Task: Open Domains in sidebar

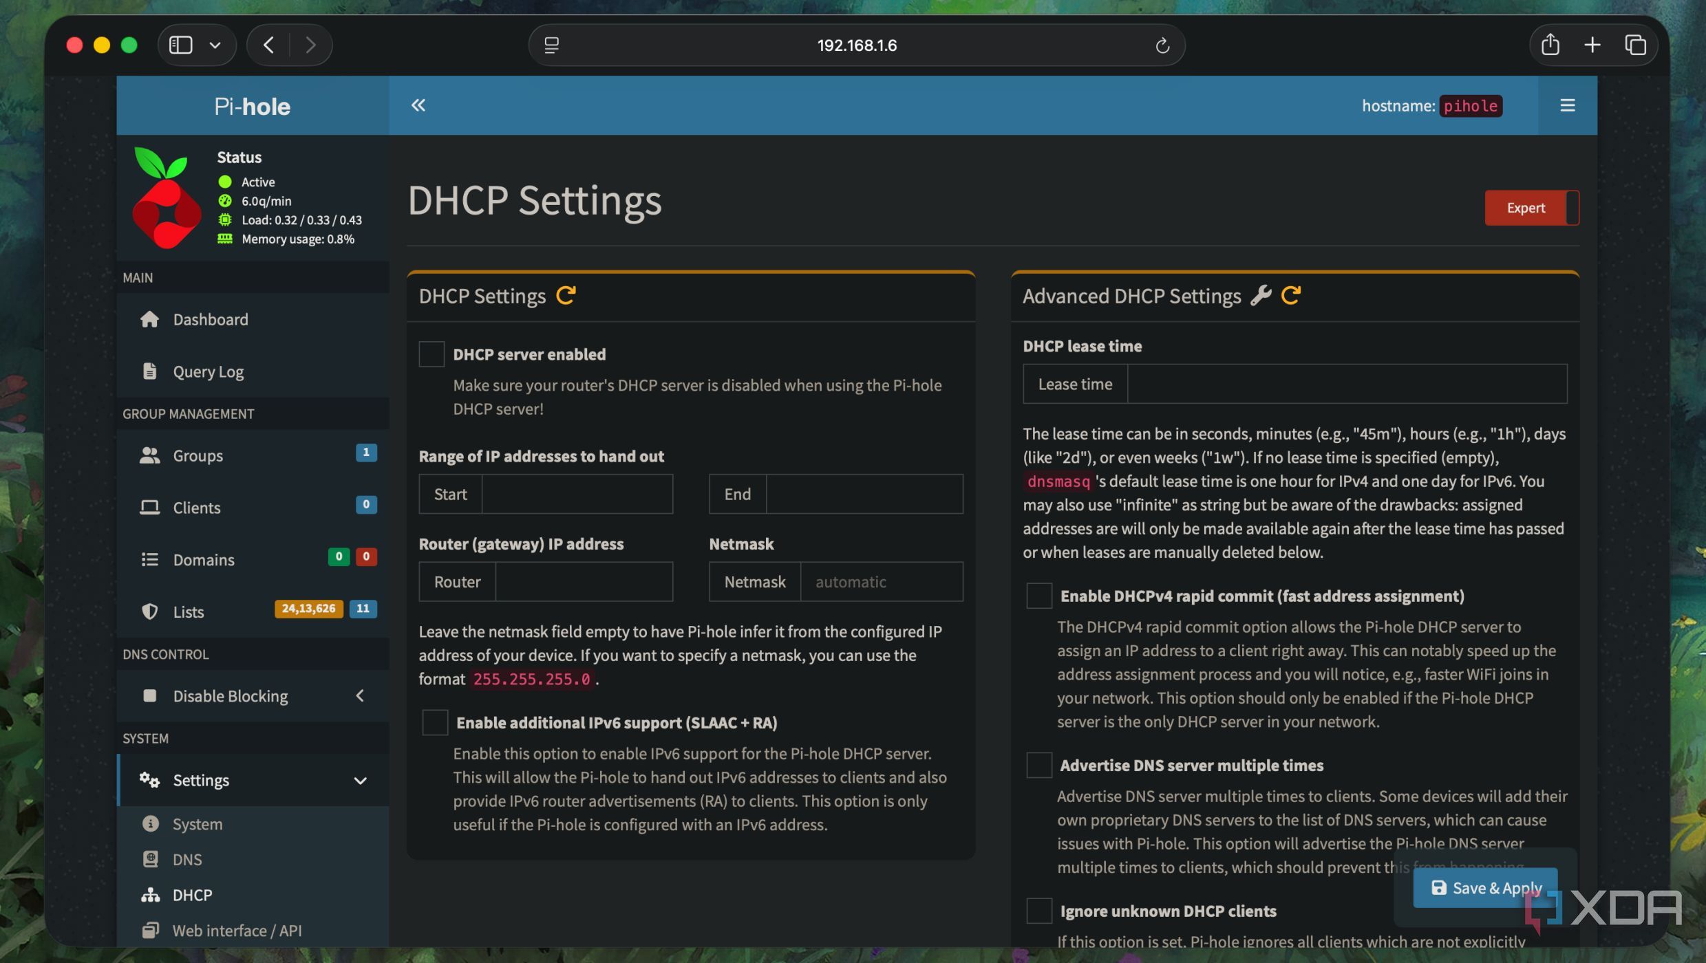Action: tap(253, 559)
